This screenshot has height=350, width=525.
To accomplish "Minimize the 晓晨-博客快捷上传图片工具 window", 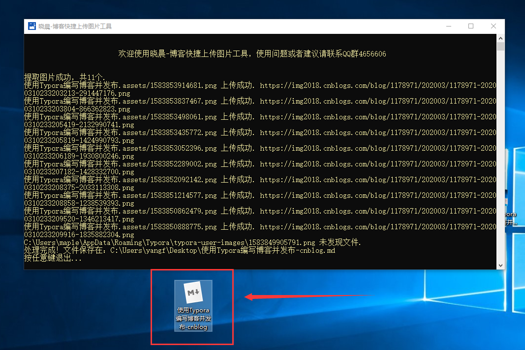I will [449, 26].
